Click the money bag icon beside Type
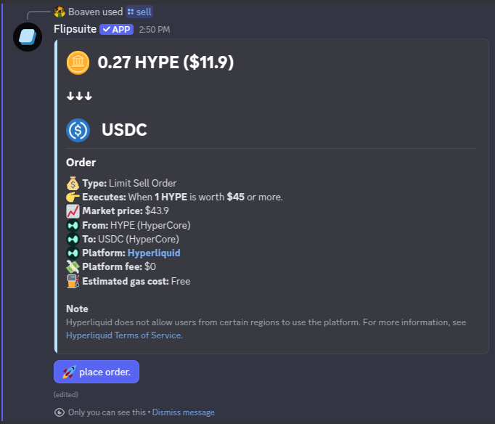The image size is (495, 424). (73, 183)
